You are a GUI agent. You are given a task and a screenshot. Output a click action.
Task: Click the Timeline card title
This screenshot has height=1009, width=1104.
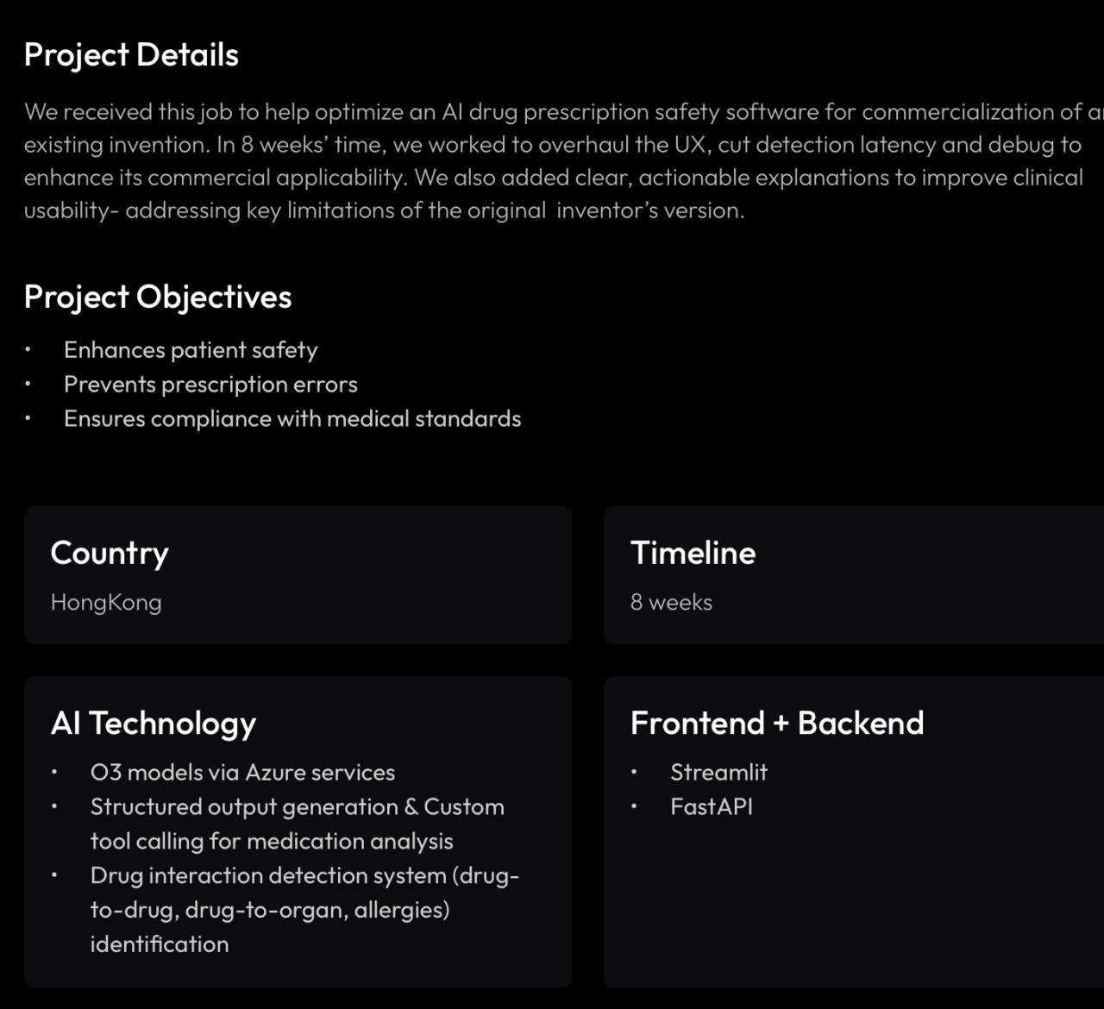(693, 553)
